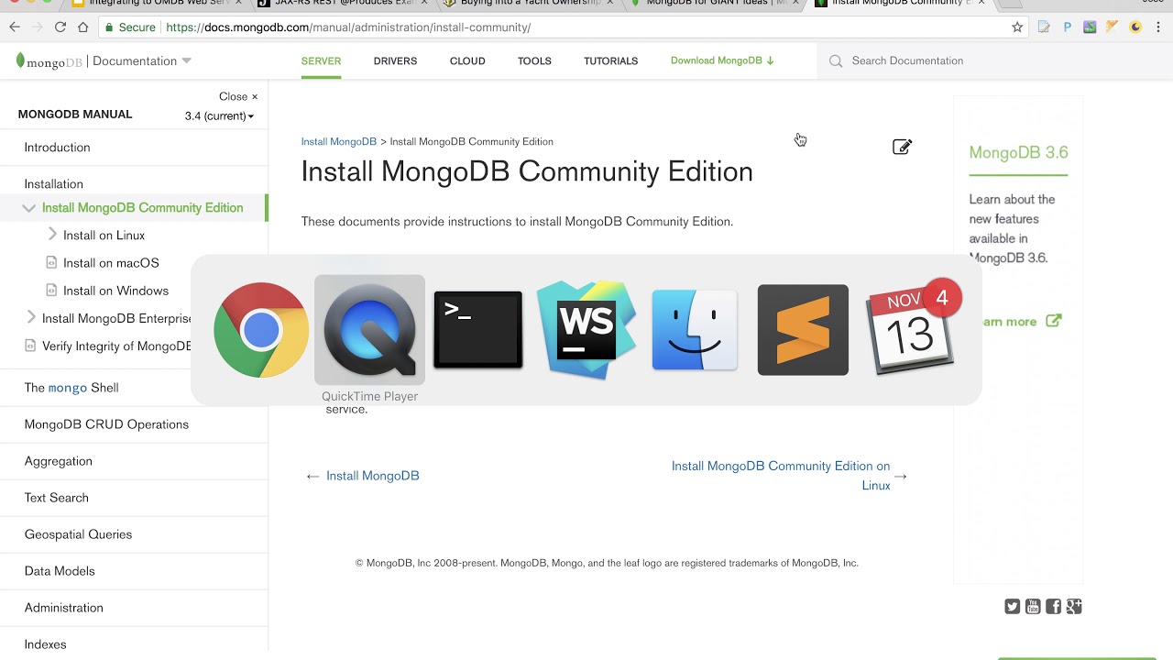Switch to Terminal in the app switcher
Viewport: 1173px width, 660px height.
pos(477,330)
